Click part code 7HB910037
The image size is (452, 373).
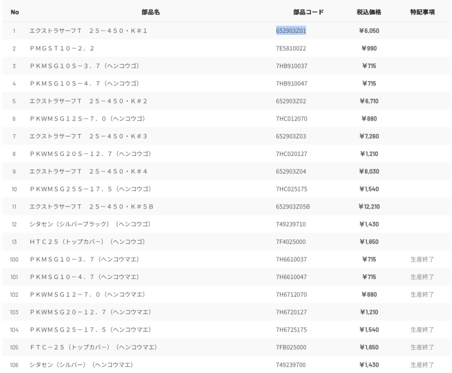(x=291, y=66)
